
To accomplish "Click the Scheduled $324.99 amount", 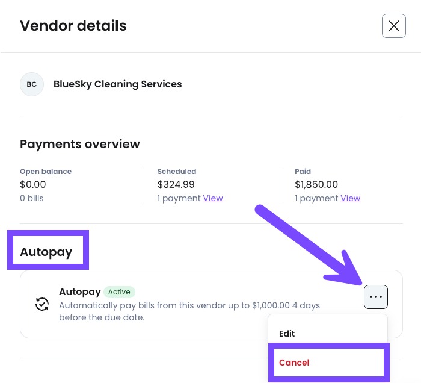I will (x=176, y=184).
